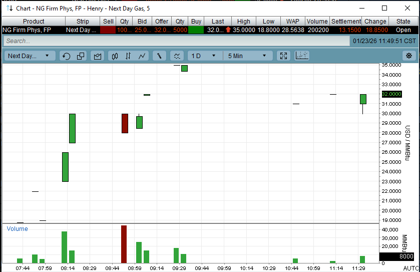Click the High value 35.0000
This screenshot has height=272, width=420.
244,30
